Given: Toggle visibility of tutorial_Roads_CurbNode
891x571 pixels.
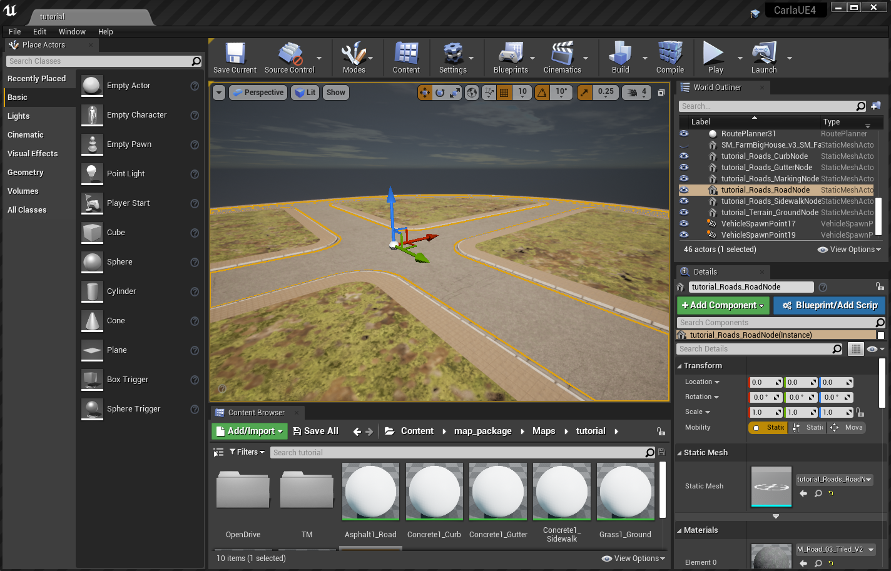Looking at the screenshot, I should tap(684, 156).
